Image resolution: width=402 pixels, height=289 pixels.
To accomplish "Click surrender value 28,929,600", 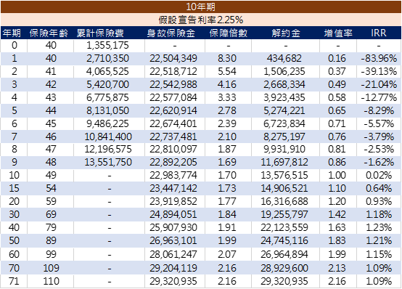I will (284, 268).
